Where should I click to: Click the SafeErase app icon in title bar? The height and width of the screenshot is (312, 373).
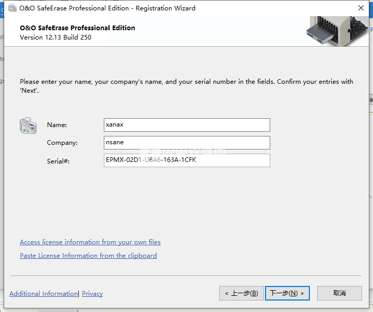13,8
